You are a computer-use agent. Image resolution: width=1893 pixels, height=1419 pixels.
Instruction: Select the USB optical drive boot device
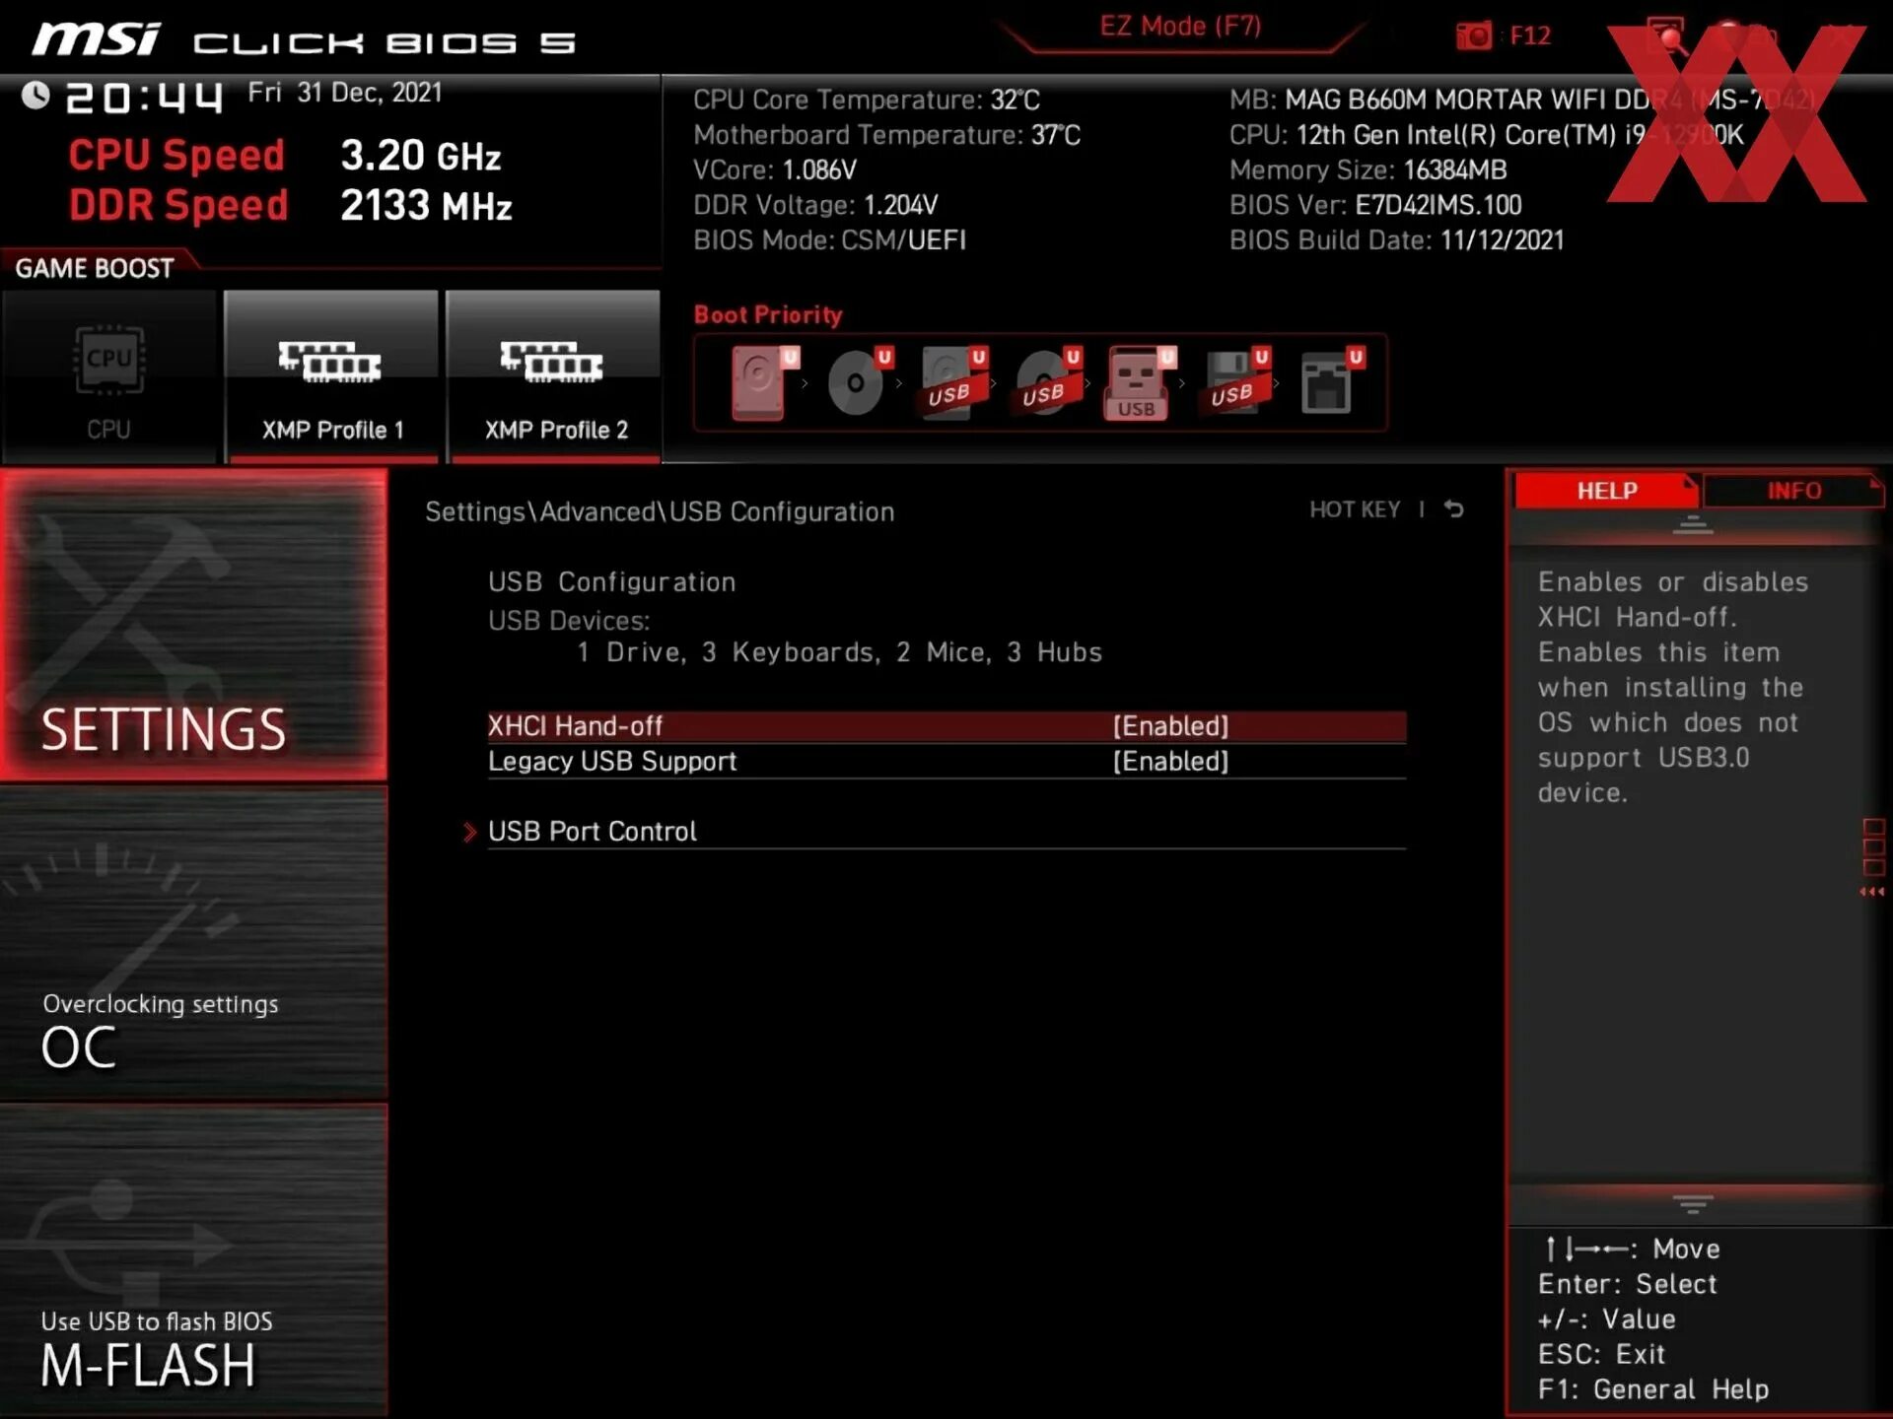pos(1049,382)
